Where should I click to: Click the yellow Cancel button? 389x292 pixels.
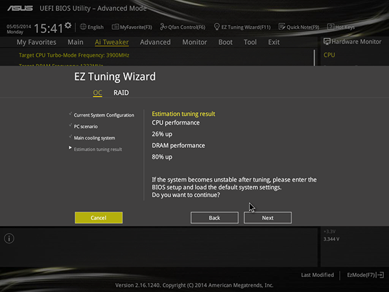[99, 218]
